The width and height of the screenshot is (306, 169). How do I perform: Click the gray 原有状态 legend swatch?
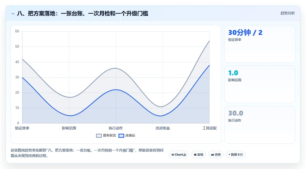pyautogui.click(x=99, y=135)
